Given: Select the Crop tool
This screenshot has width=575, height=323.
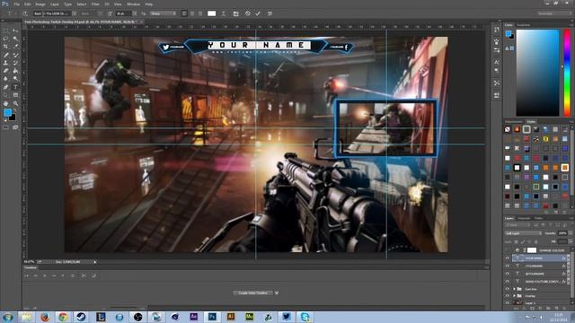Looking at the screenshot, I should [6, 47].
